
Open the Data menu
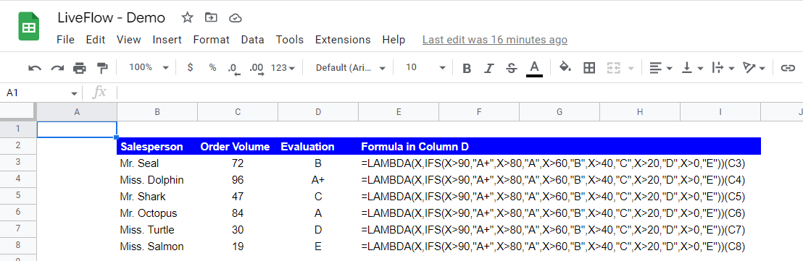(252, 40)
